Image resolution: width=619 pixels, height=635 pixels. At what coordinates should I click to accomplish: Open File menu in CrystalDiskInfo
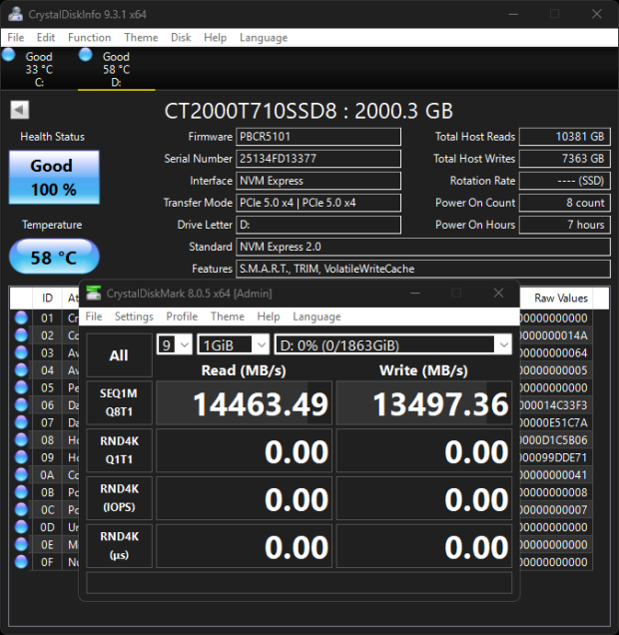pyautogui.click(x=16, y=38)
